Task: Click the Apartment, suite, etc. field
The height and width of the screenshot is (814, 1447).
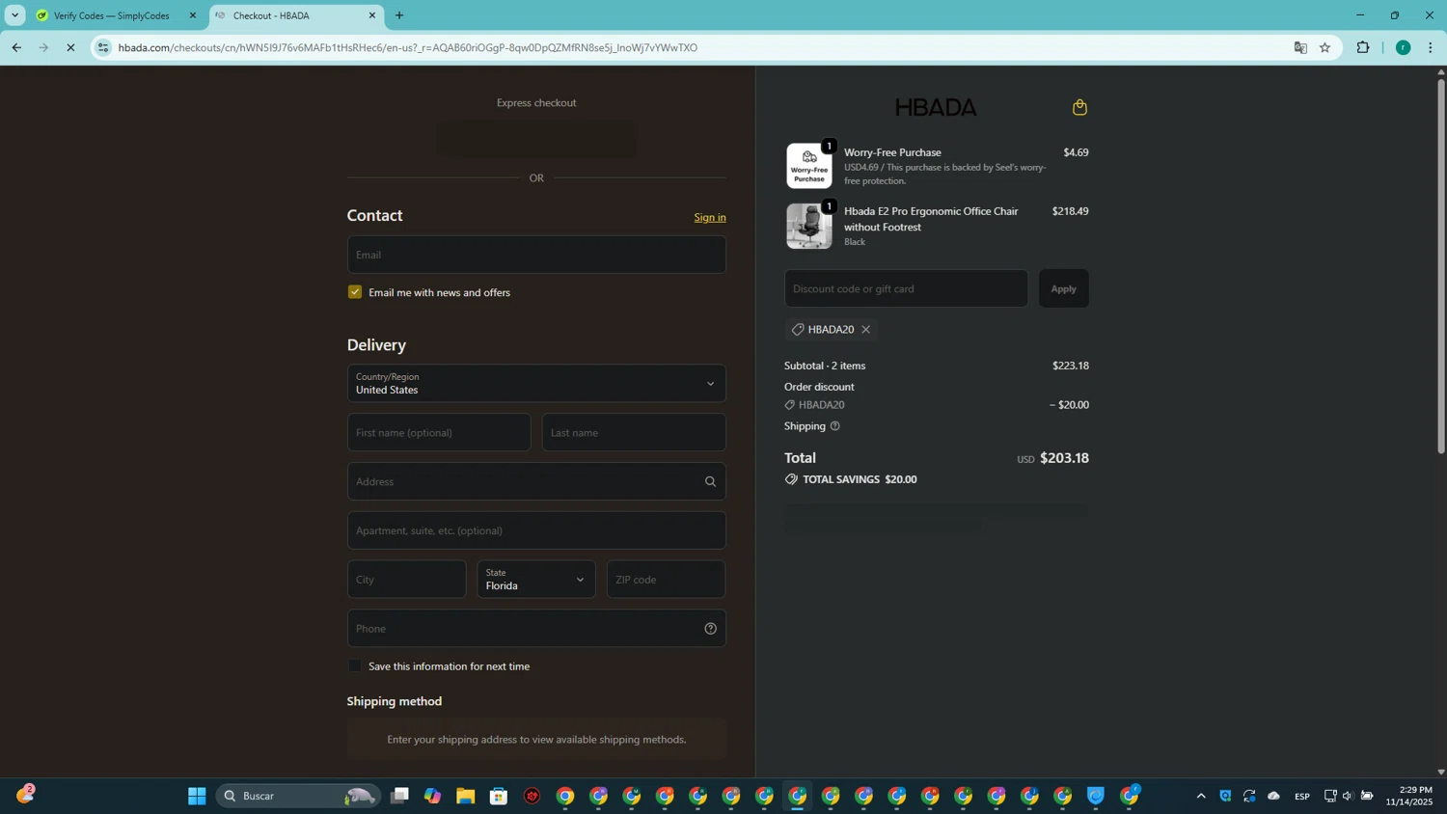Action: (536, 530)
